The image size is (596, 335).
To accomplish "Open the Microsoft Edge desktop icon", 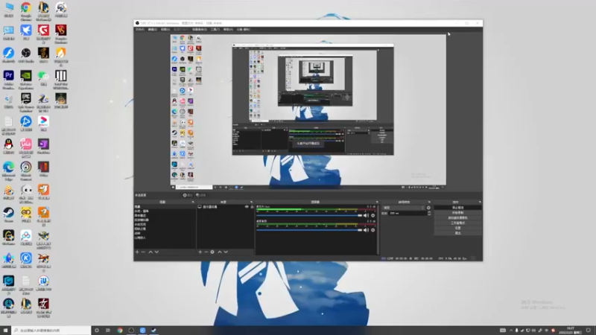I will point(8,168).
